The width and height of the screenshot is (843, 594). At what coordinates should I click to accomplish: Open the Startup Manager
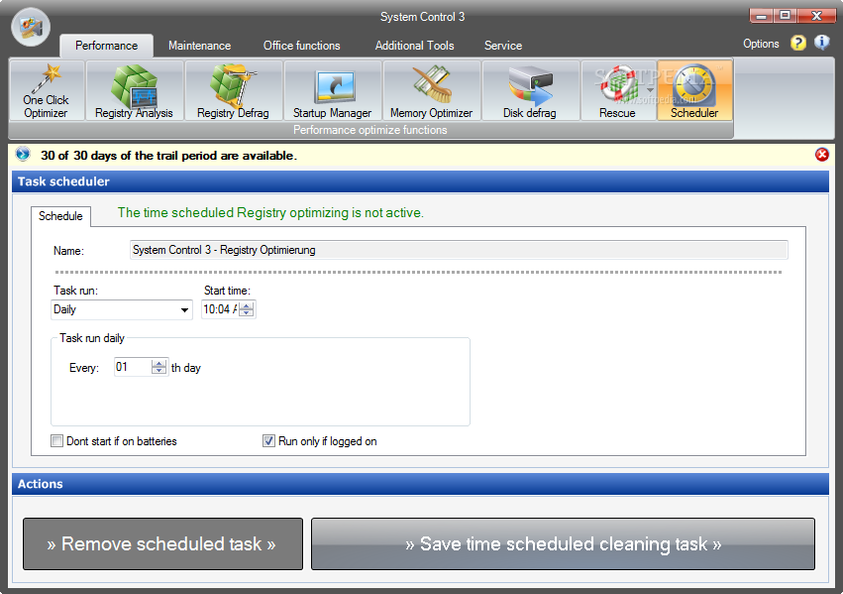click(332, 90)
